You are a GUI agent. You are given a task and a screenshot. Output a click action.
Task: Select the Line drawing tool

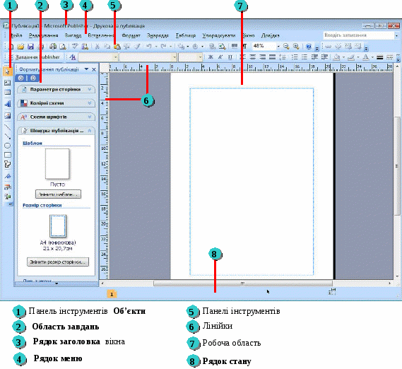[x=8, y=127]
